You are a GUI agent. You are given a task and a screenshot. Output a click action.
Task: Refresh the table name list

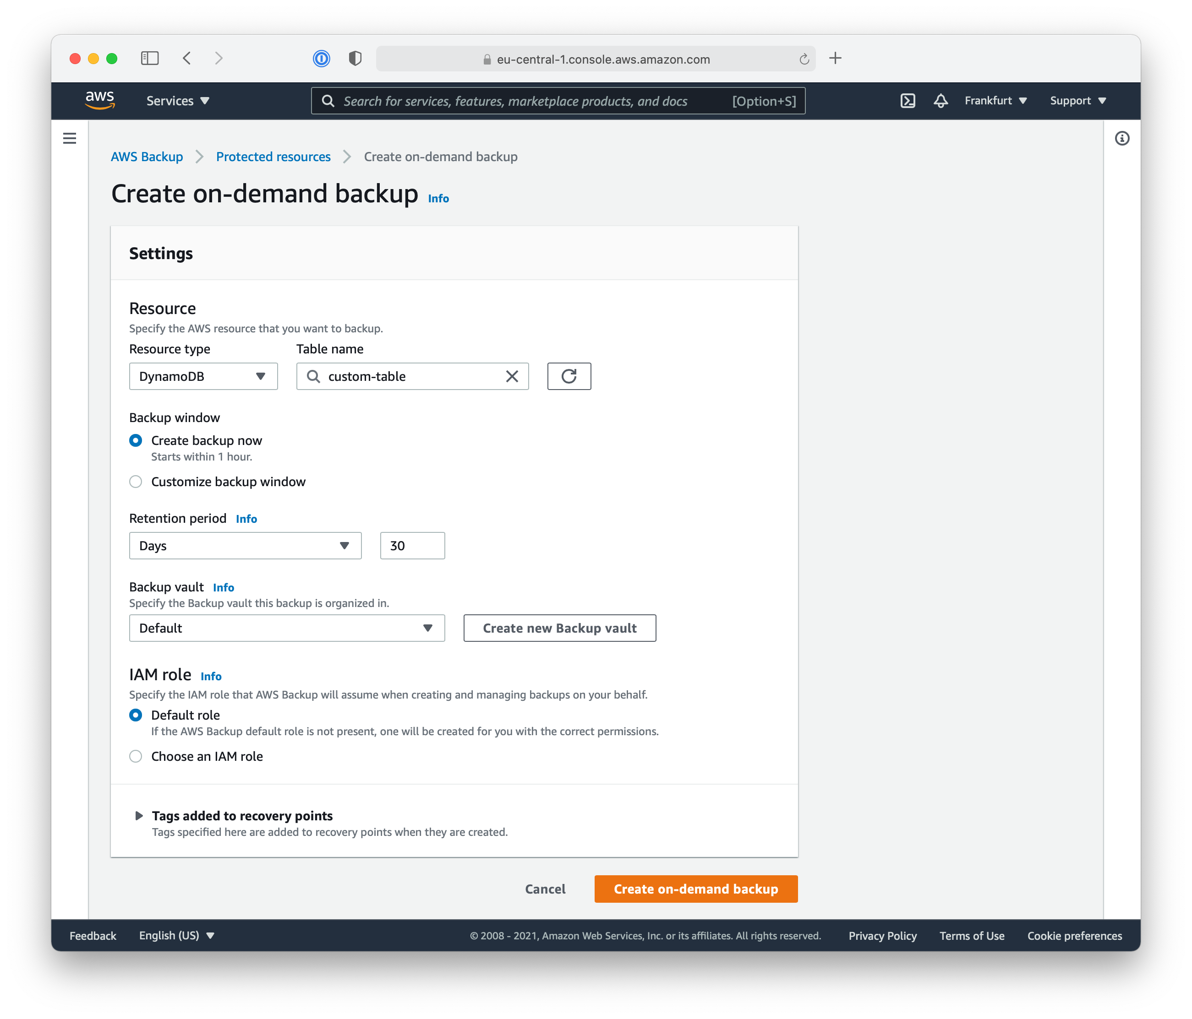569,376
